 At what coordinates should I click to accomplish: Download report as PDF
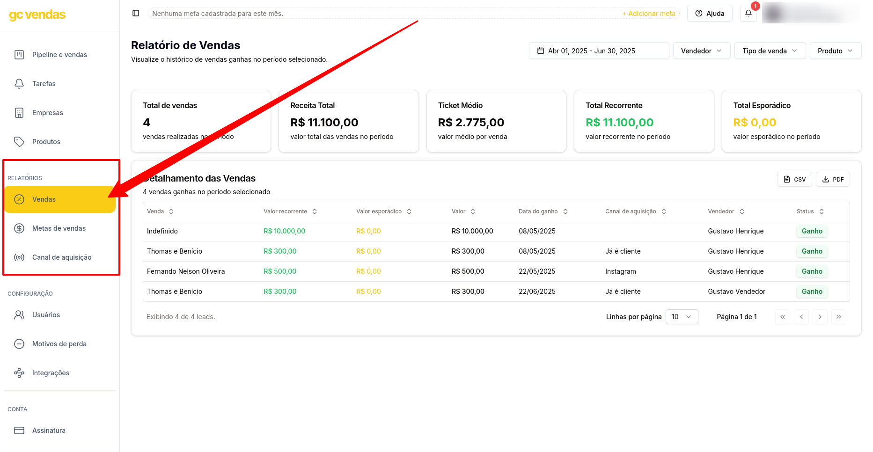click(833, 179)
